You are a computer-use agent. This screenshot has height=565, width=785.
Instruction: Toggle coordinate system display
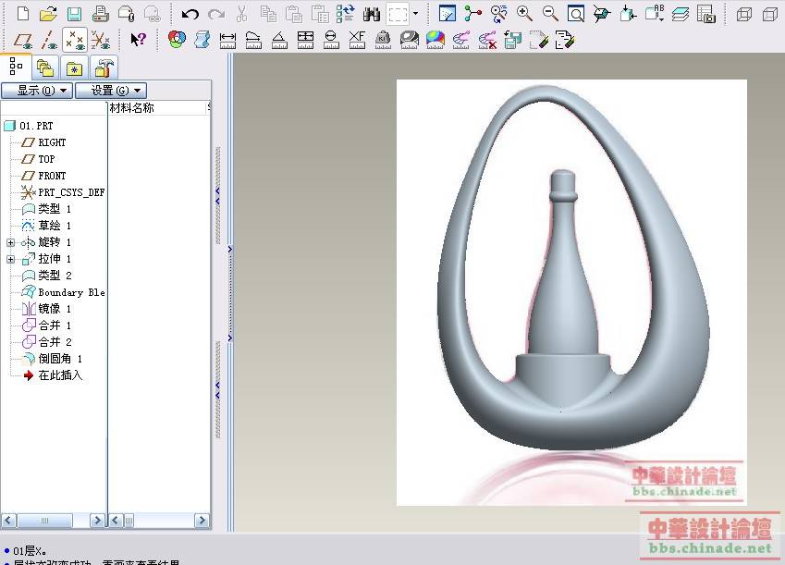(101, 40)
